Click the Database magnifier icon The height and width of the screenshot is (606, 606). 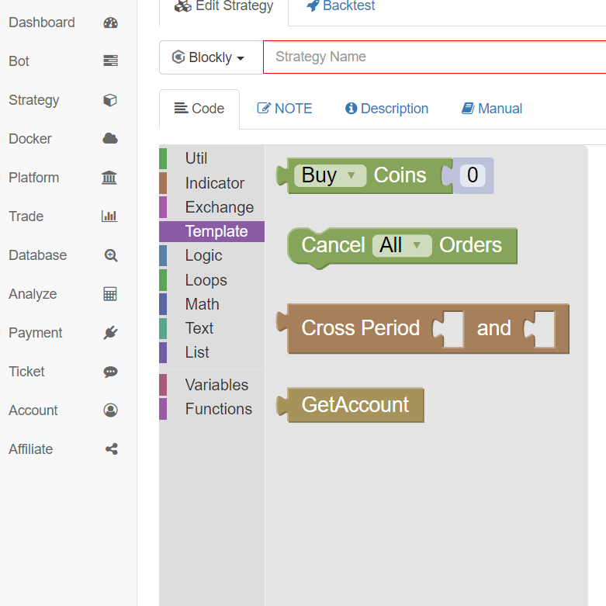(110, 255)
